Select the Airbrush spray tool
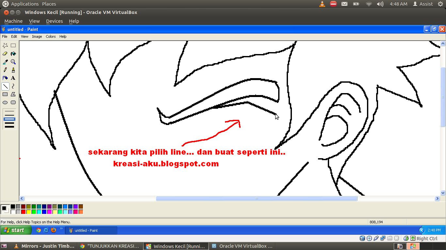Viewport: 446px width, 250px height. 5,78
